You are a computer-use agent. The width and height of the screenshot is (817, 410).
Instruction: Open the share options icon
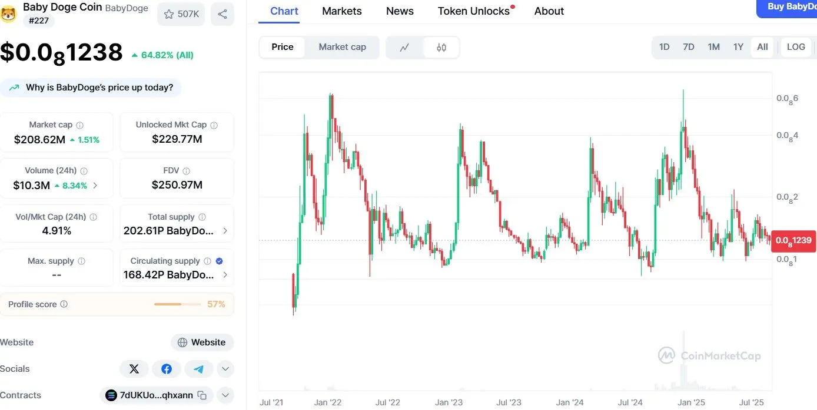(x=222, y=14)
